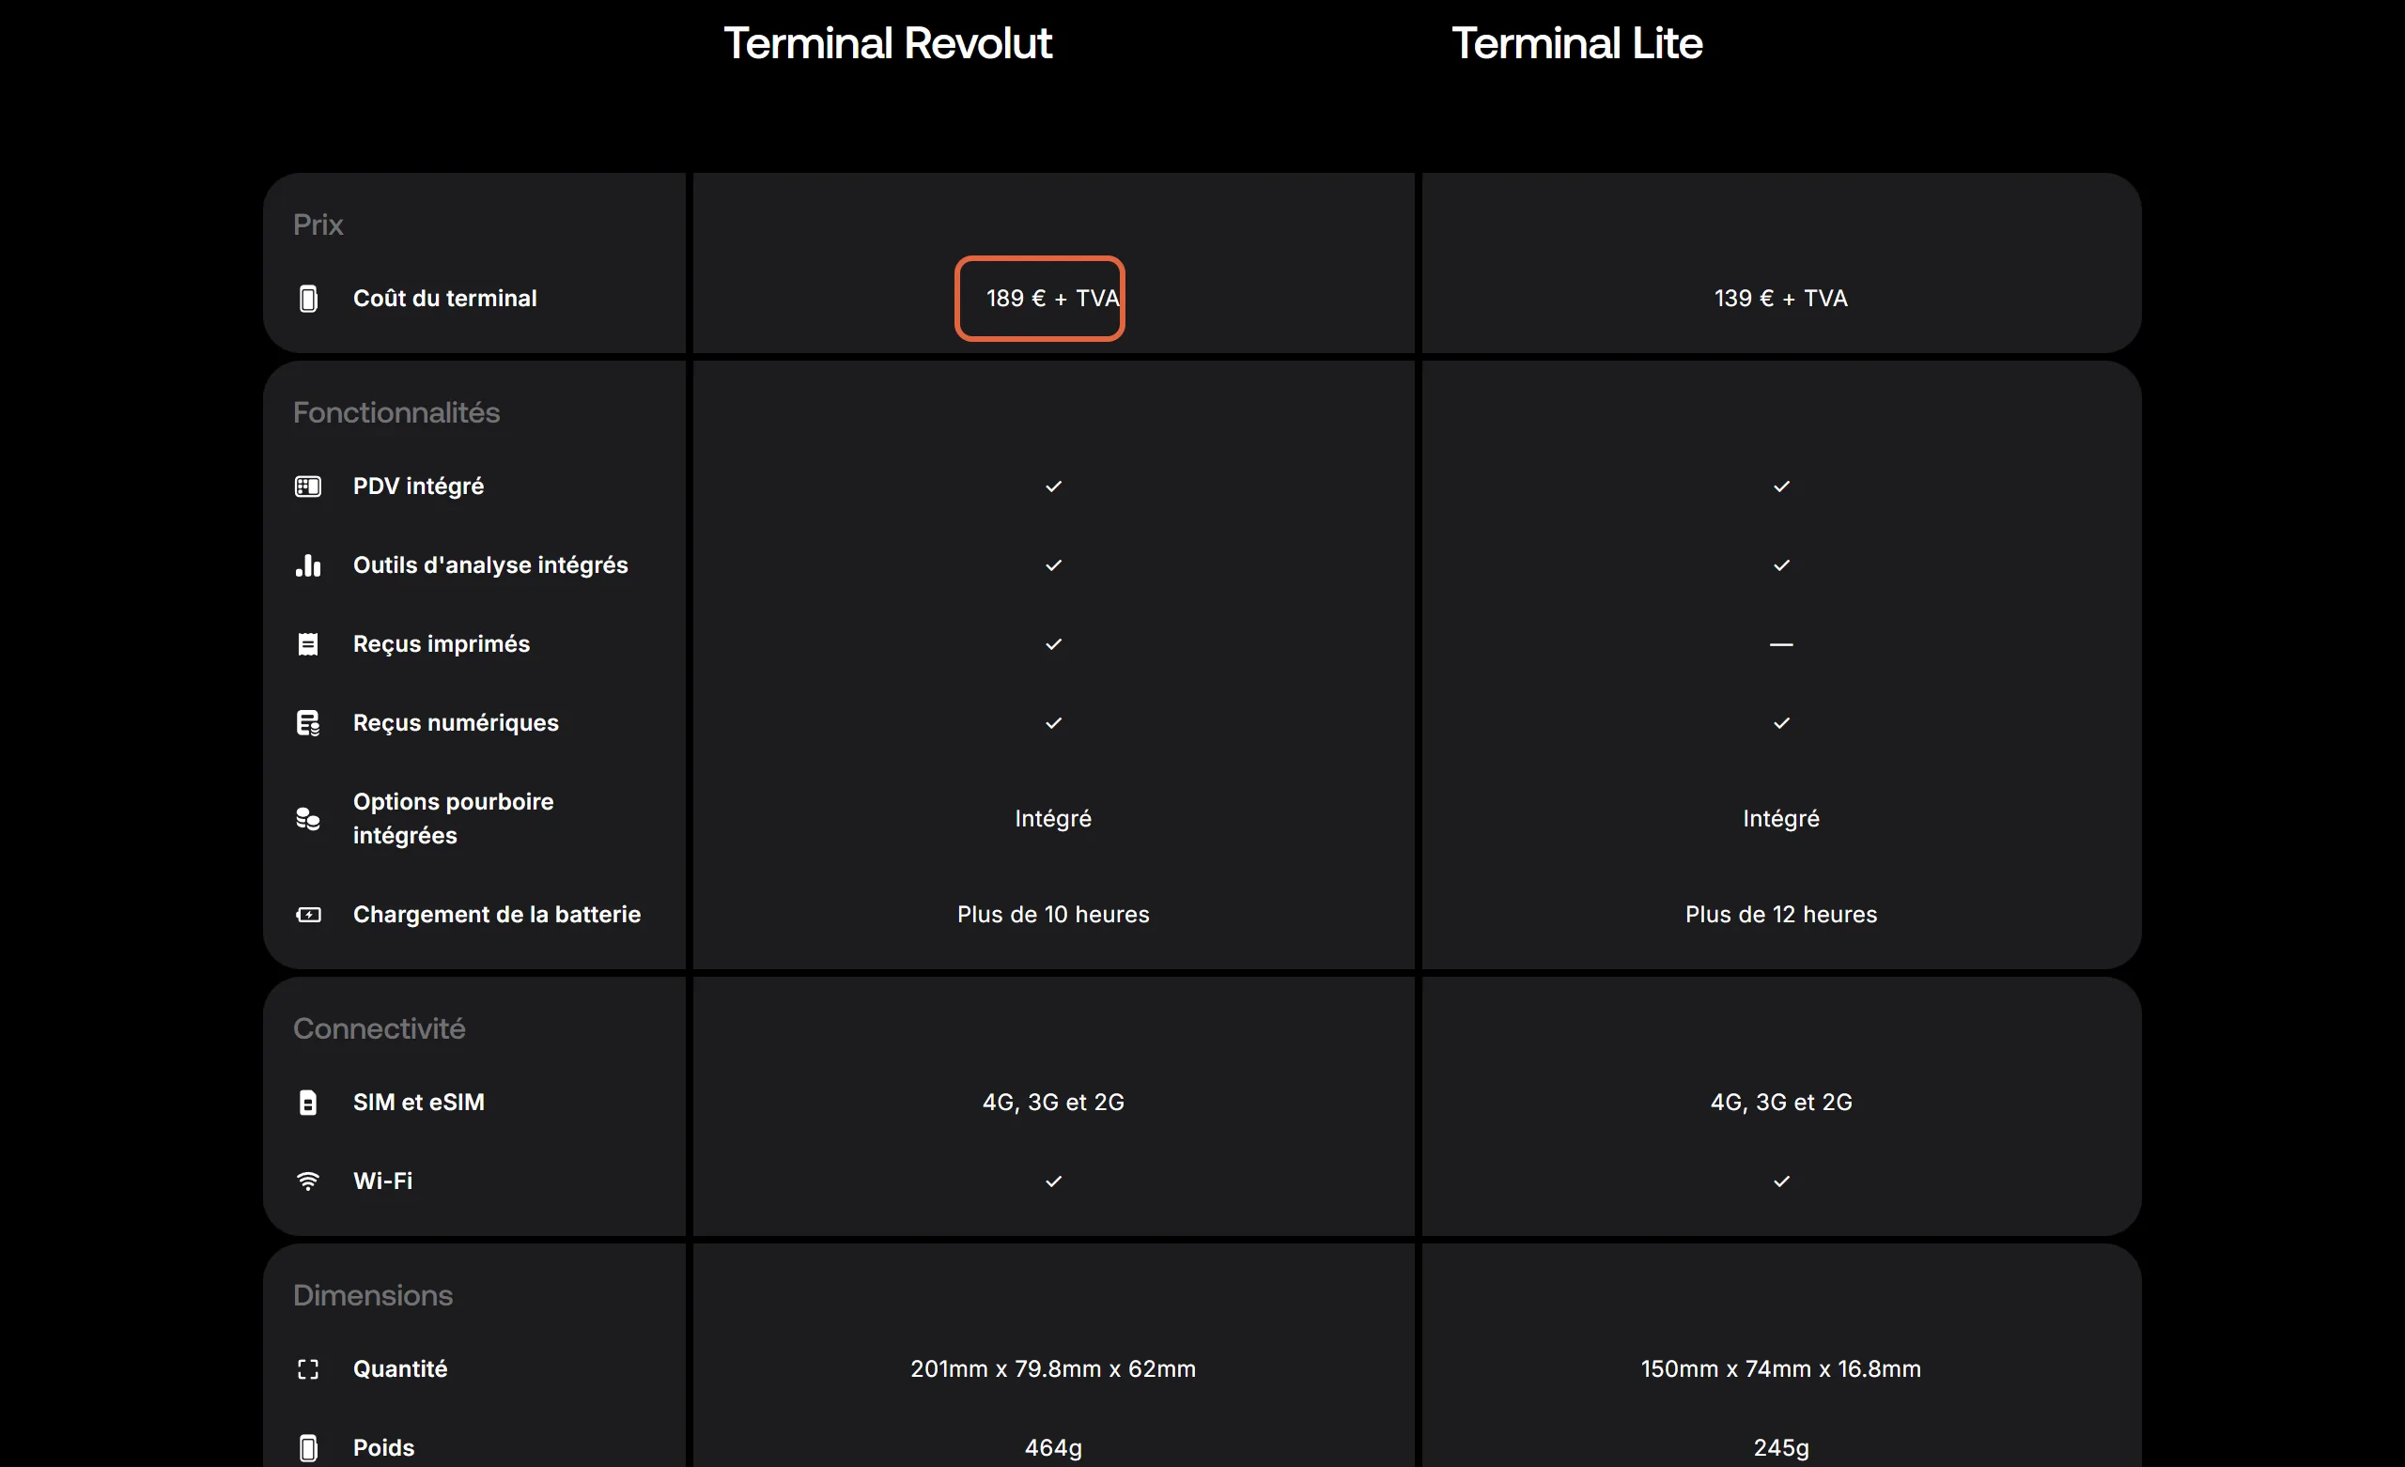Select the 189 € + TVA price

(x=1053, y=299)
